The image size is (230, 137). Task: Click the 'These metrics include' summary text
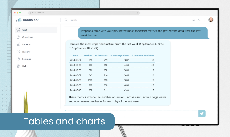click(x=117, y=99)
